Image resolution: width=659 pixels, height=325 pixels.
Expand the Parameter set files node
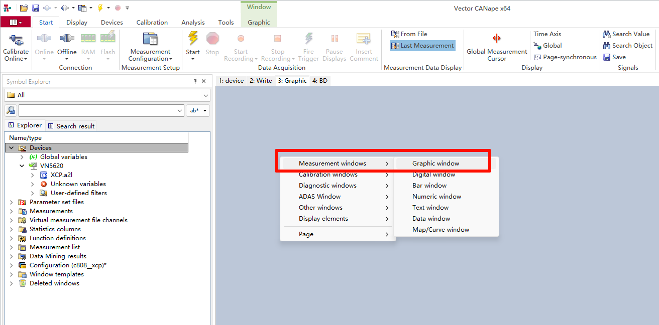click(x=12, y=202)
